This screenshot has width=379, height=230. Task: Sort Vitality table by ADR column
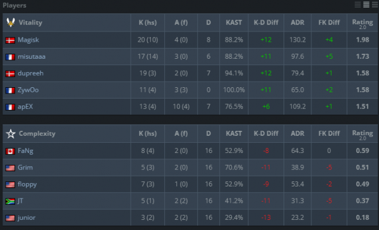pos(298,23)
